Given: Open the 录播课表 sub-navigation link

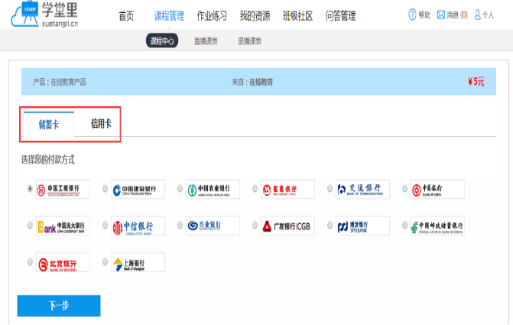Looking at the screenshot, I should click(250, 41).
